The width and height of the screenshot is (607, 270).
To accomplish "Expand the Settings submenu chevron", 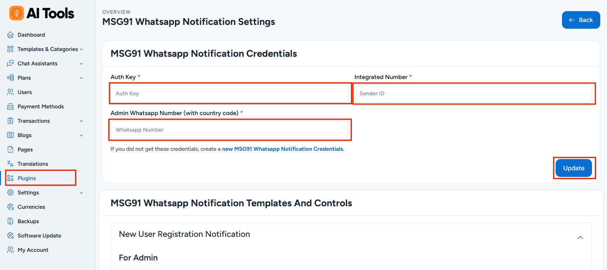I will (x=81, y=193).
